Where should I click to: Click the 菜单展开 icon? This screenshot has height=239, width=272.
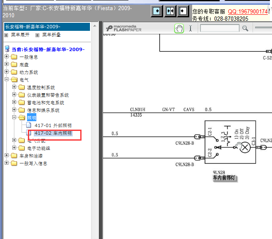[6, 35]
